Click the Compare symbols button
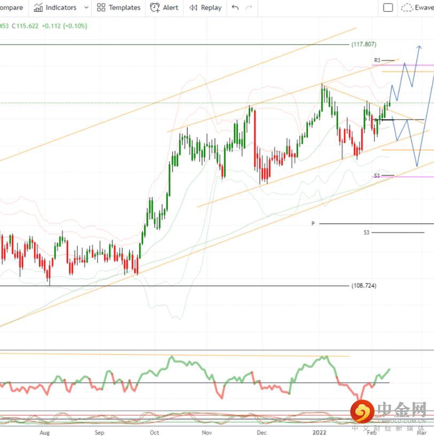This screenshot has width=434, height=438. pos(11,7)
